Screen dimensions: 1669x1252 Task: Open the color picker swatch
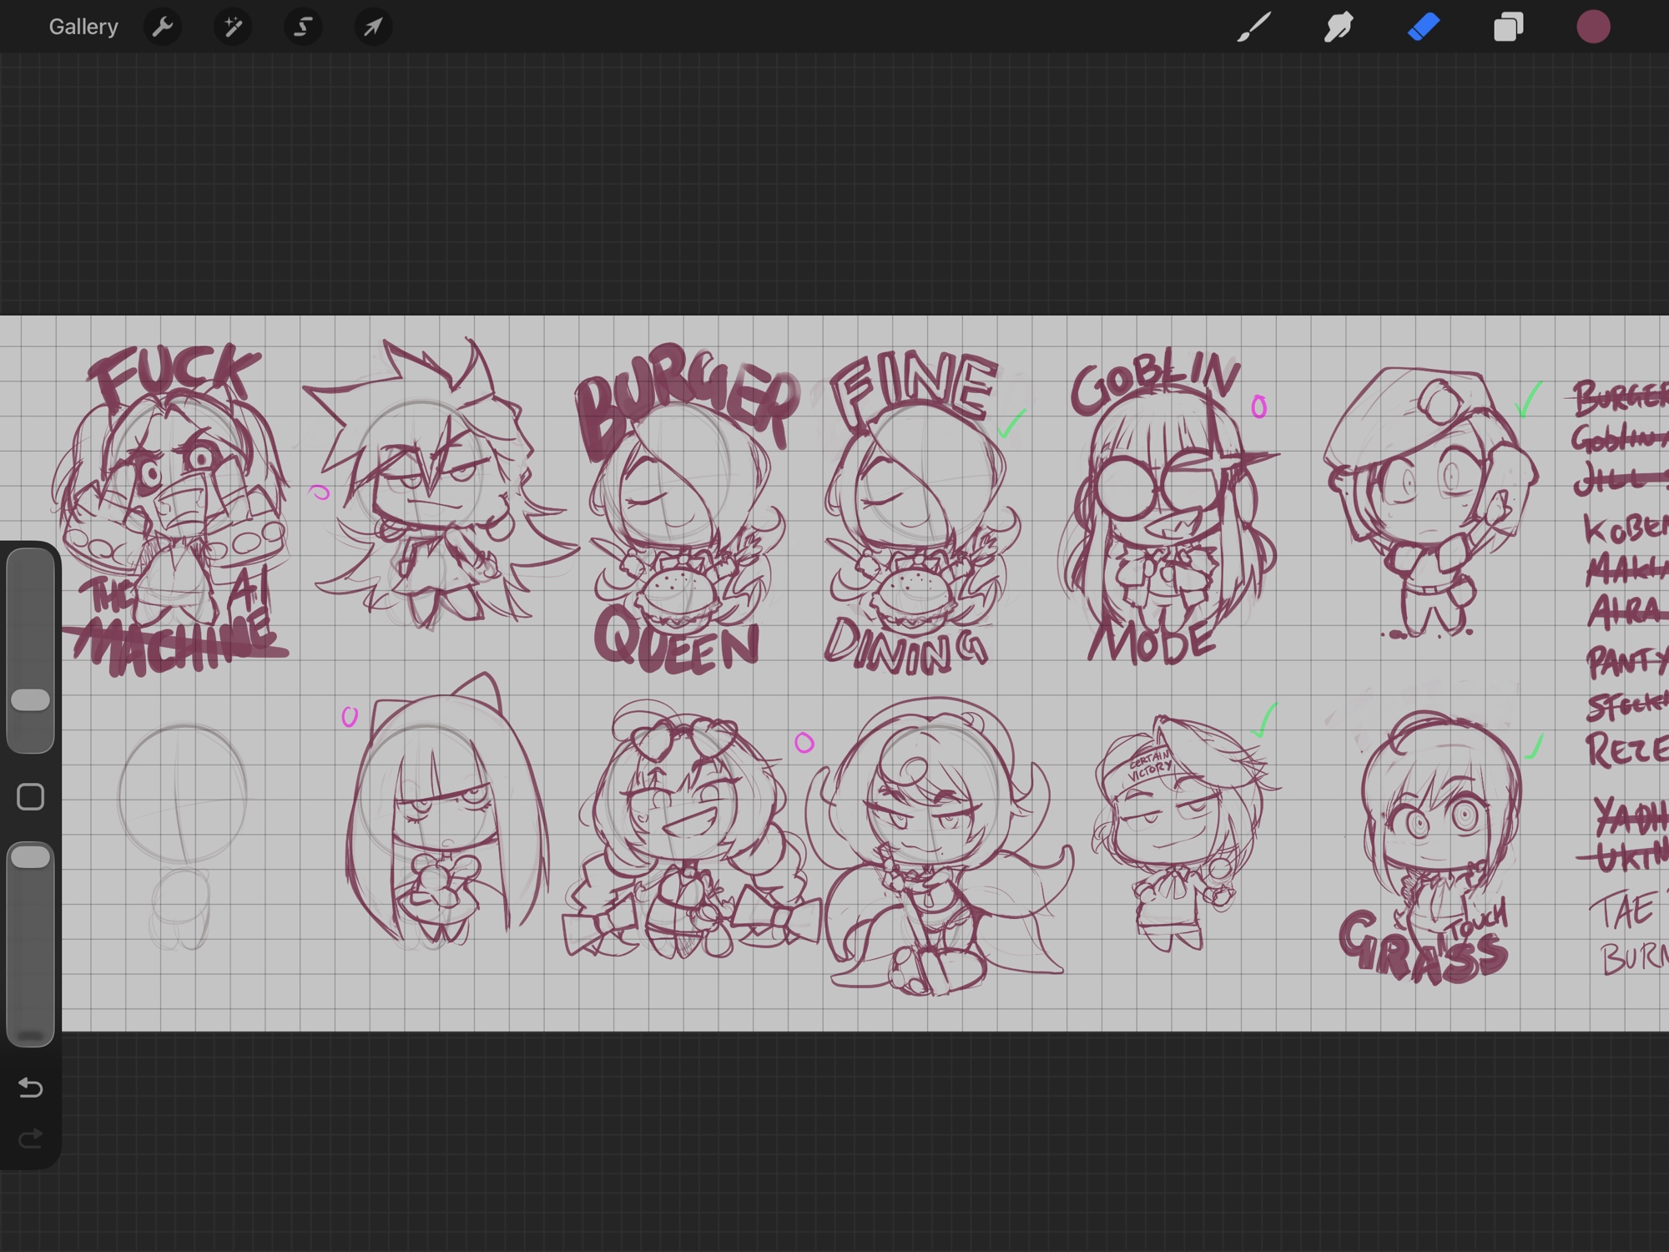(x=1593, y=27)
